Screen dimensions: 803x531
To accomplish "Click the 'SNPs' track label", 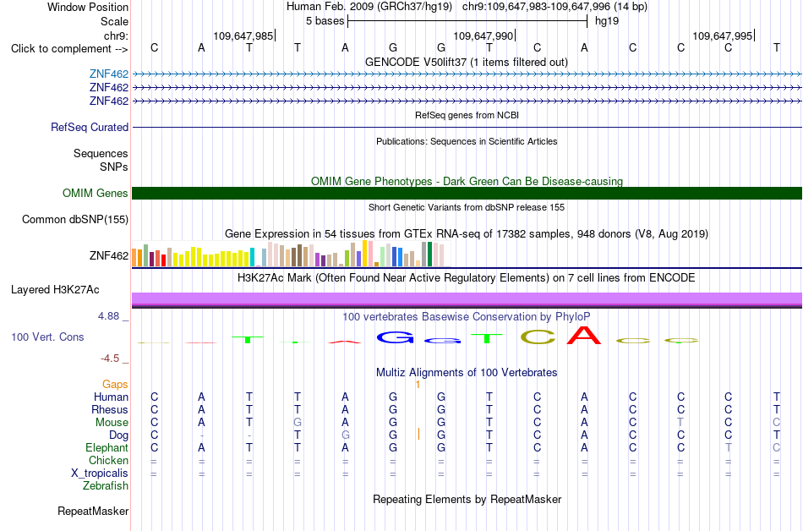I will point(114,167).
